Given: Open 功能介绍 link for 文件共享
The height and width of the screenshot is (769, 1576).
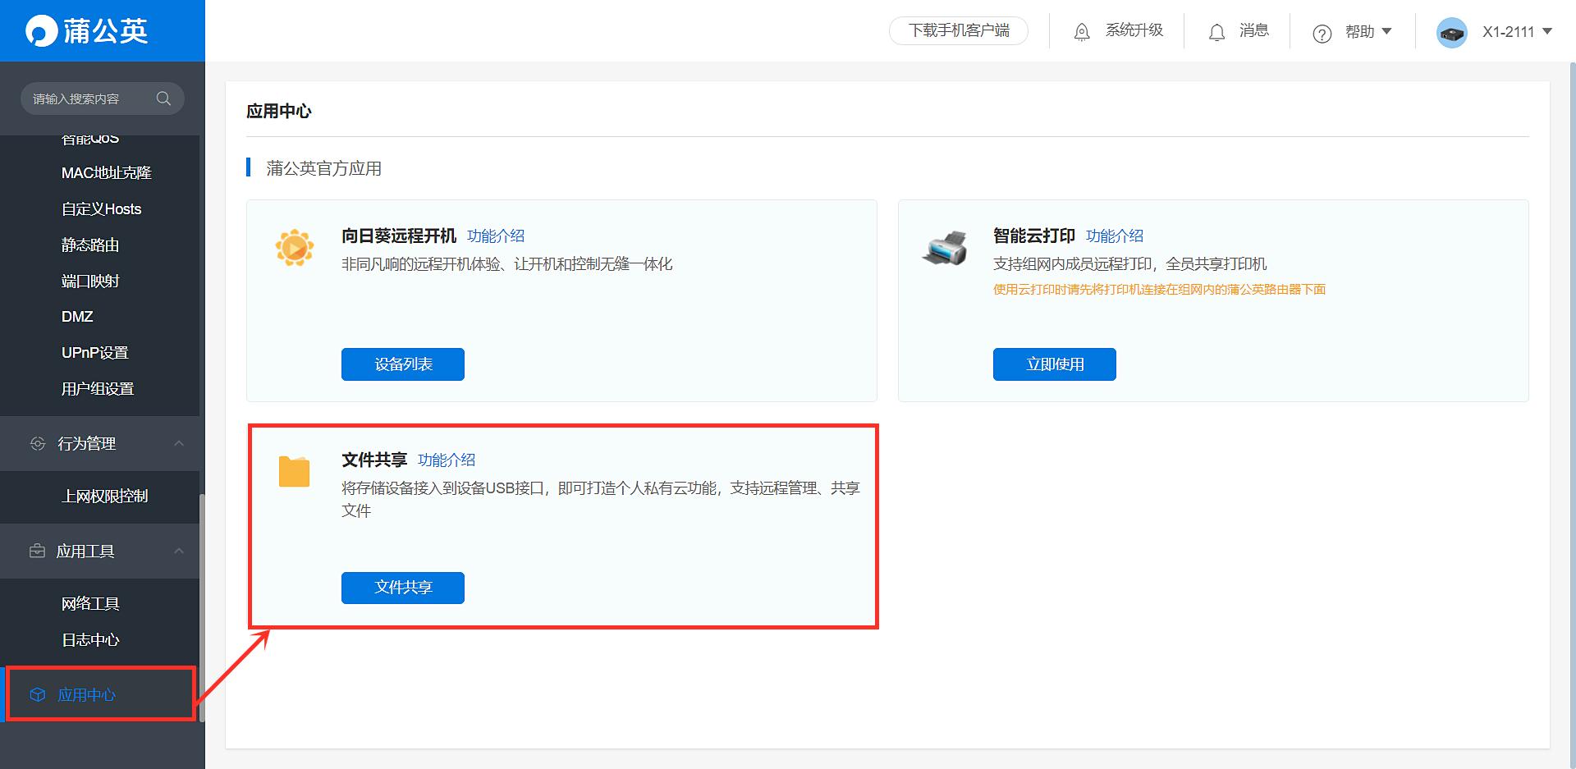Looking at the screenshot, I should pos(447,460).
